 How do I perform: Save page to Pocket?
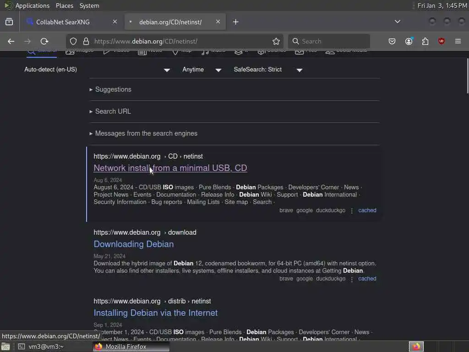coord(392,41)
